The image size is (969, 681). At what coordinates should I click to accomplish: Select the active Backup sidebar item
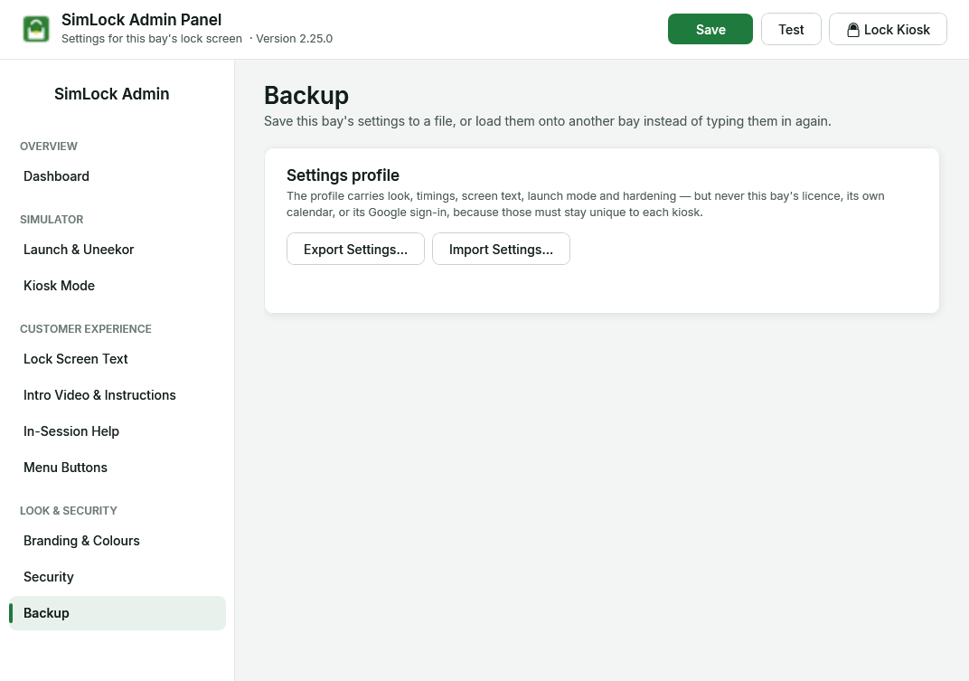(x=118, y=613)
